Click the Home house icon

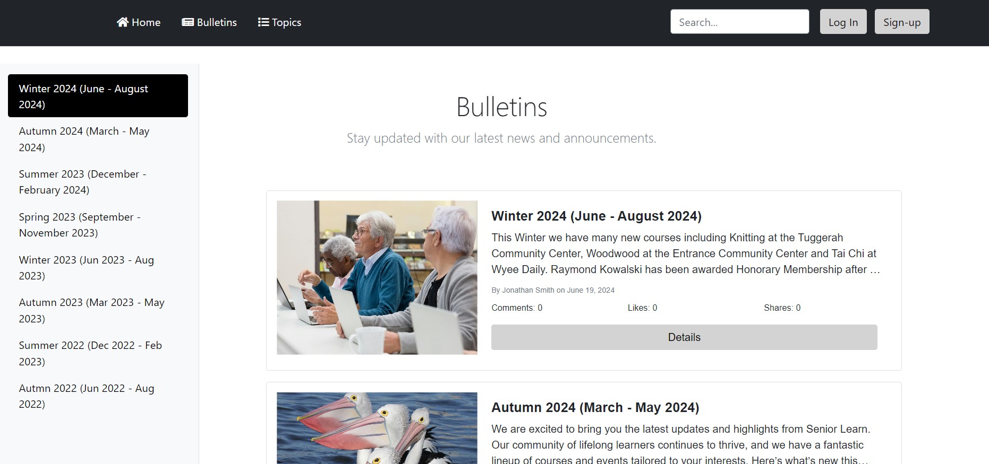(x=123, y=22)
